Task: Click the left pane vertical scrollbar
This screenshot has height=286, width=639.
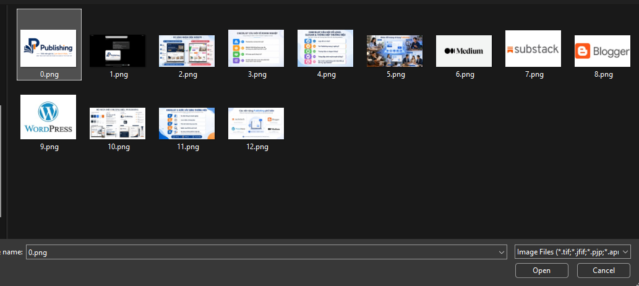Action: (1, 161)
